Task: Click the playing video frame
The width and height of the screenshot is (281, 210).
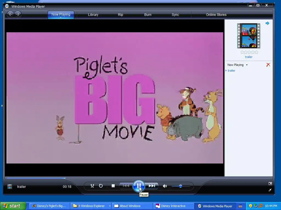Action: click(x=115, y=98)
